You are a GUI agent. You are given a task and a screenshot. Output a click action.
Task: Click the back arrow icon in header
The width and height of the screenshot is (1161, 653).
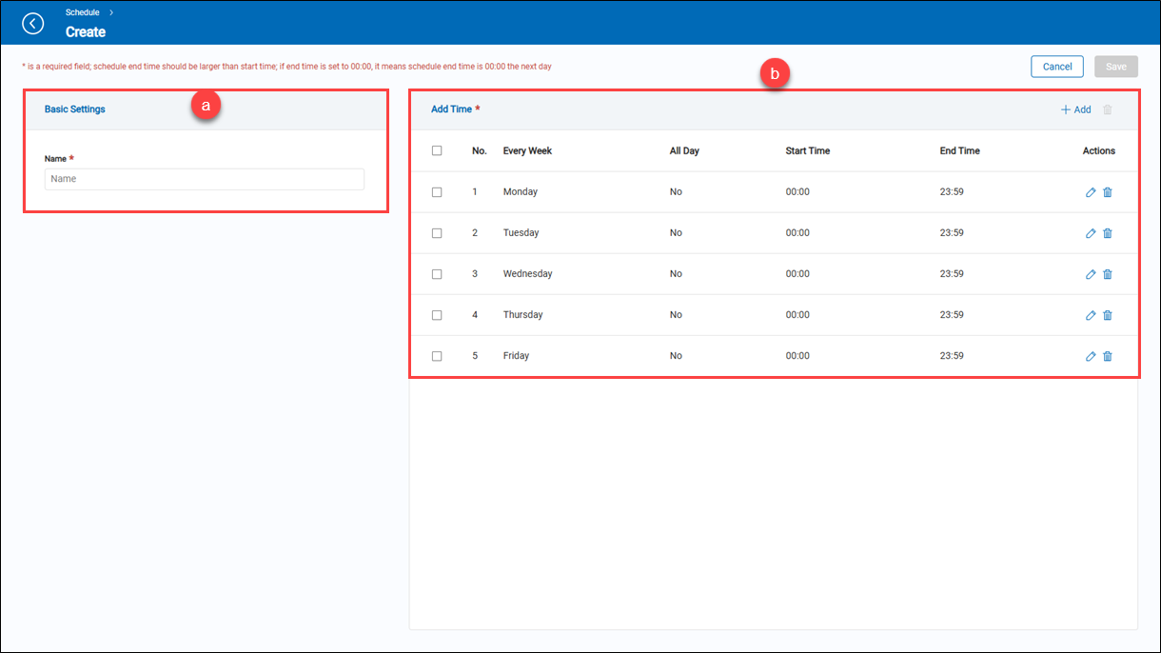33,23
